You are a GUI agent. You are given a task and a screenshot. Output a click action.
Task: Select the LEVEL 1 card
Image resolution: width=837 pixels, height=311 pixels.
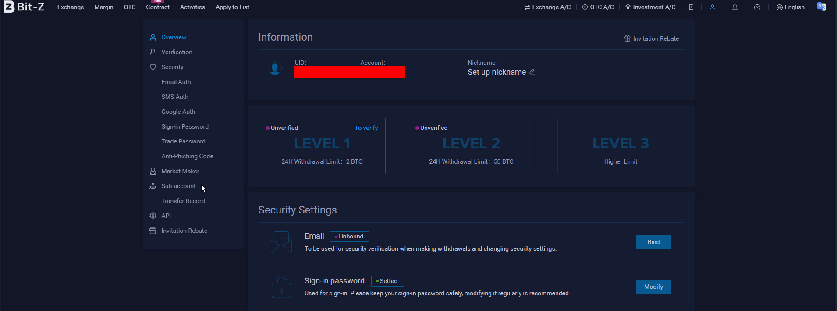tap(322, 146)
